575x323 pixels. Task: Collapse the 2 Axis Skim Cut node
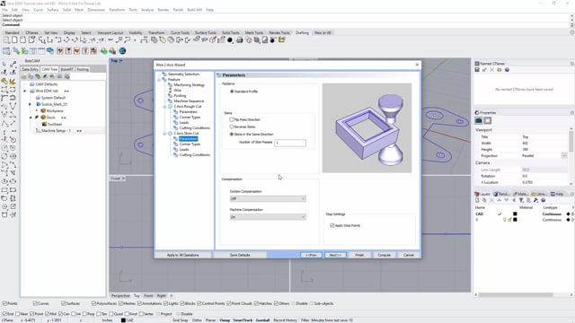[164, 134]
